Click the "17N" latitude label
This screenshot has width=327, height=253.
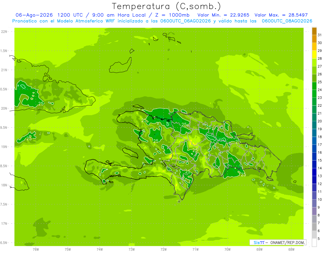pos(4,224)
